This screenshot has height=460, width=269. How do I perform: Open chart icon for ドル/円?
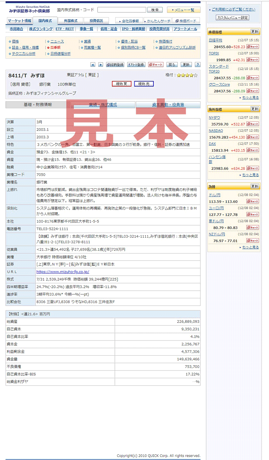[x=253, y=201]
